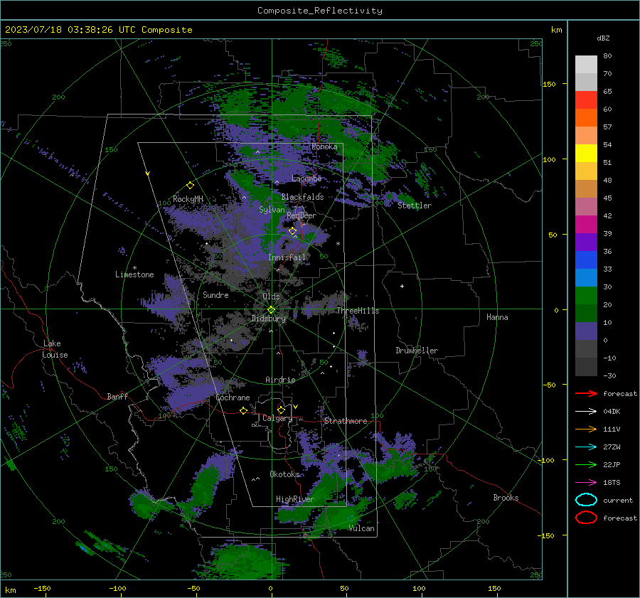Click the asterisk marker above Limestone
The width and height of the screenshot is (640, 598).
point(134,268)
